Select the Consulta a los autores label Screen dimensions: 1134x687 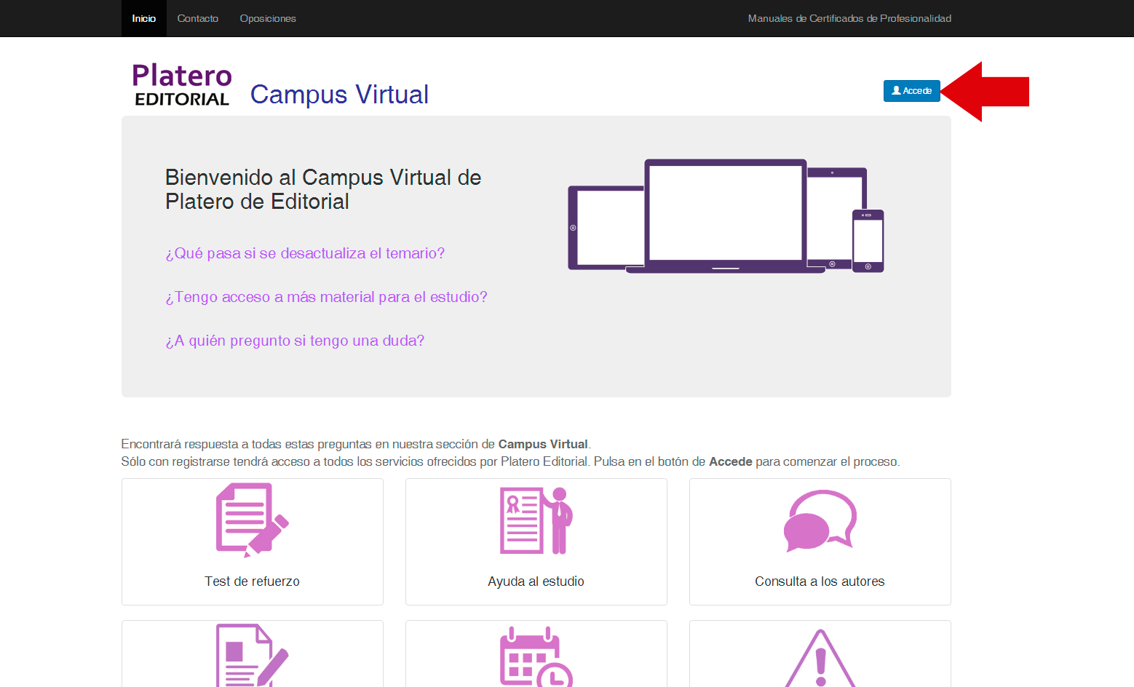click(820, 581)
